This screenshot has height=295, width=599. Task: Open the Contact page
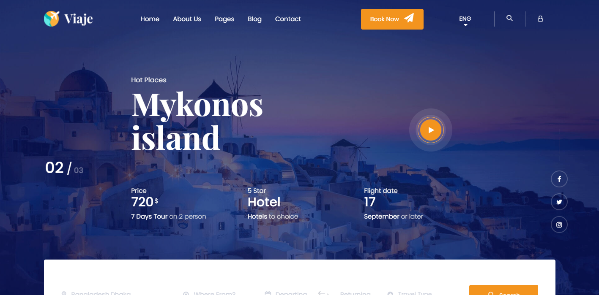pyautogui.click(x=288, y=19)
